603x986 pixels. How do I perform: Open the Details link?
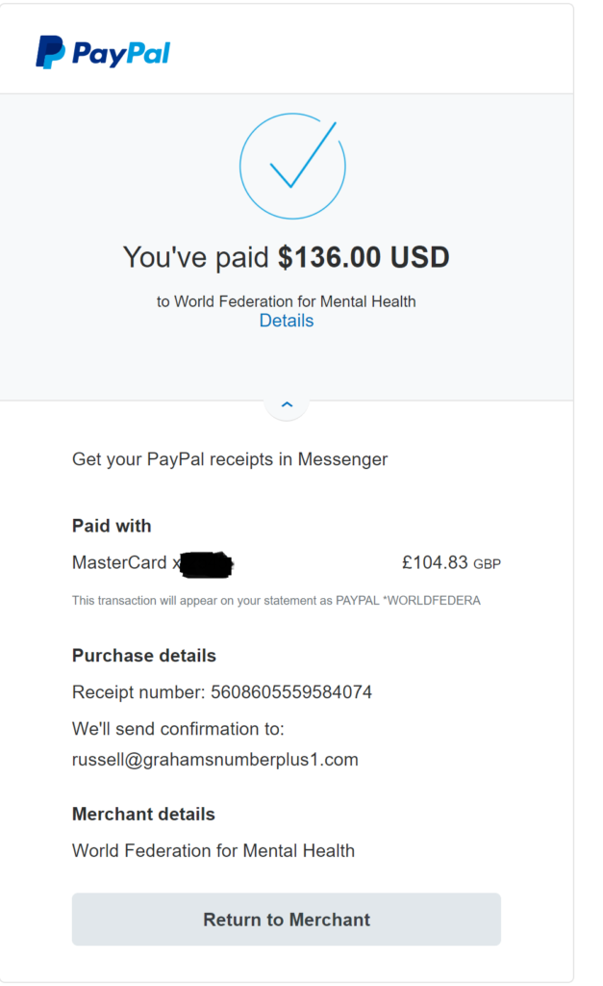(287, 322)
